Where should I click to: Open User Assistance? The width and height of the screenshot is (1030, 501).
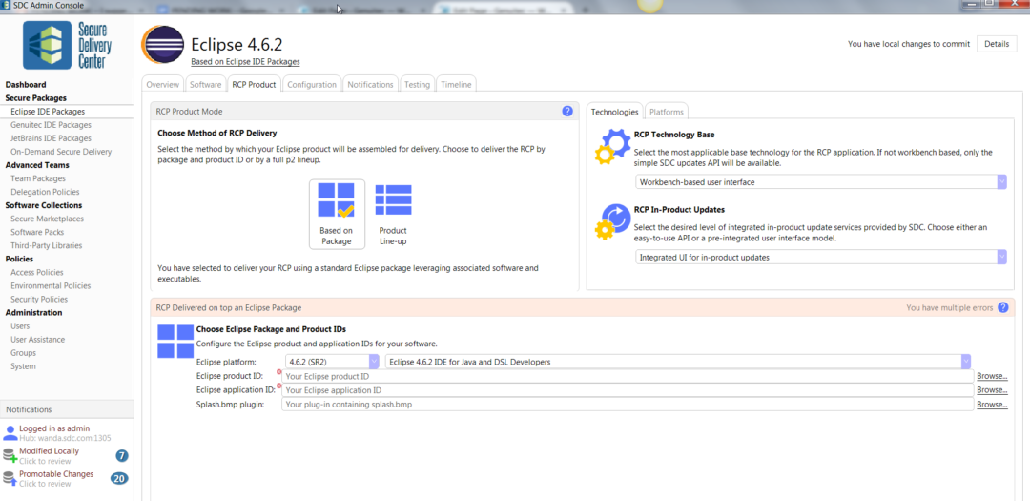(x=37, y=340)
